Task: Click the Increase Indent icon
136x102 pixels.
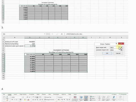Action: [x=42, y=99]
